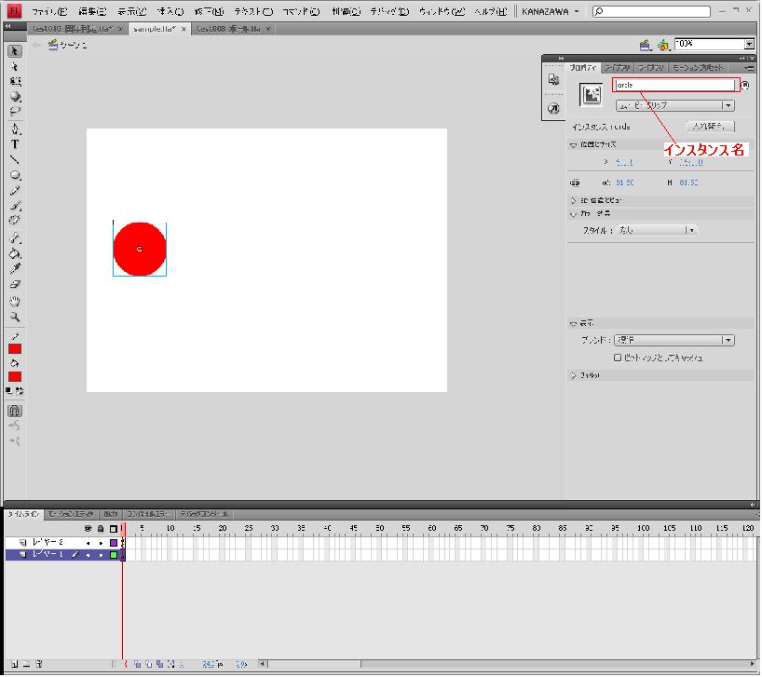The width and height of the screenshot is (762, 677).
Task: Select the Selection (arrow) tool
Action: [15, 51]
